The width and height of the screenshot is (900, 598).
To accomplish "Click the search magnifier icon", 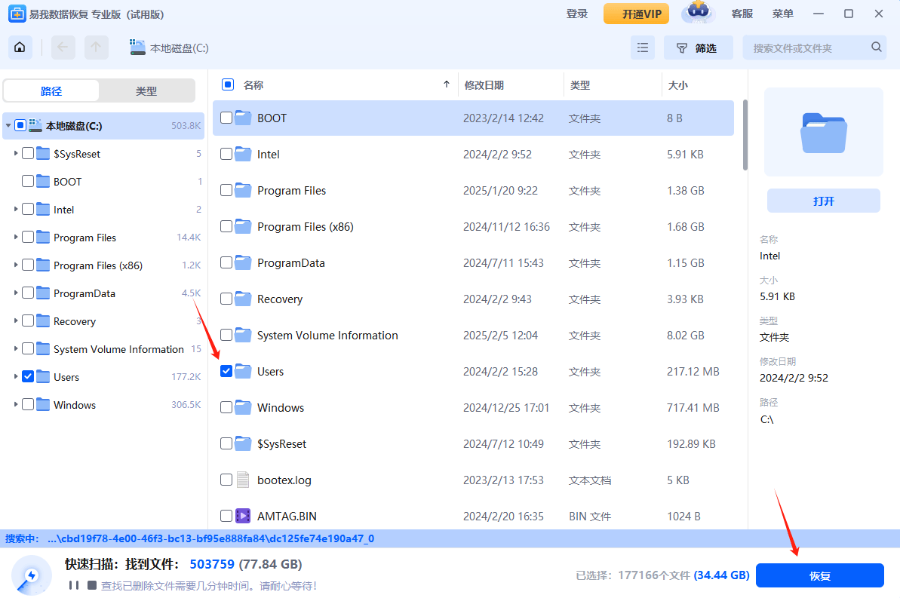I will (x=876, y=47).
